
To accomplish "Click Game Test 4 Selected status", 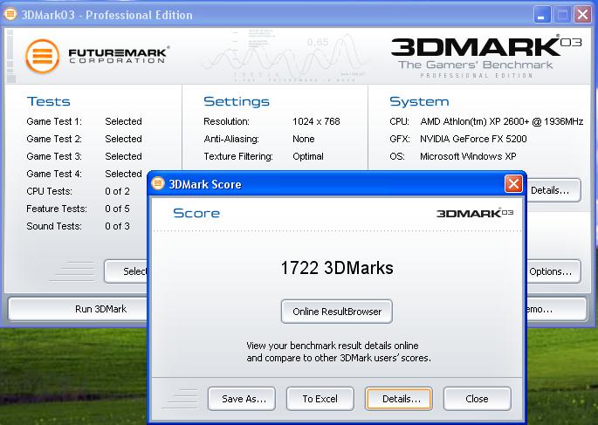I will click(x=123, y=174).
